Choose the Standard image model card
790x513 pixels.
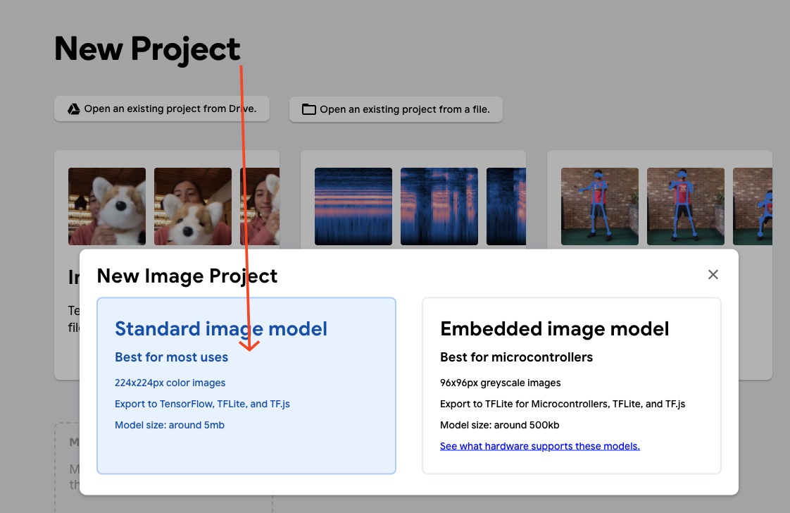pyautogui.click(x=246, y=386)
